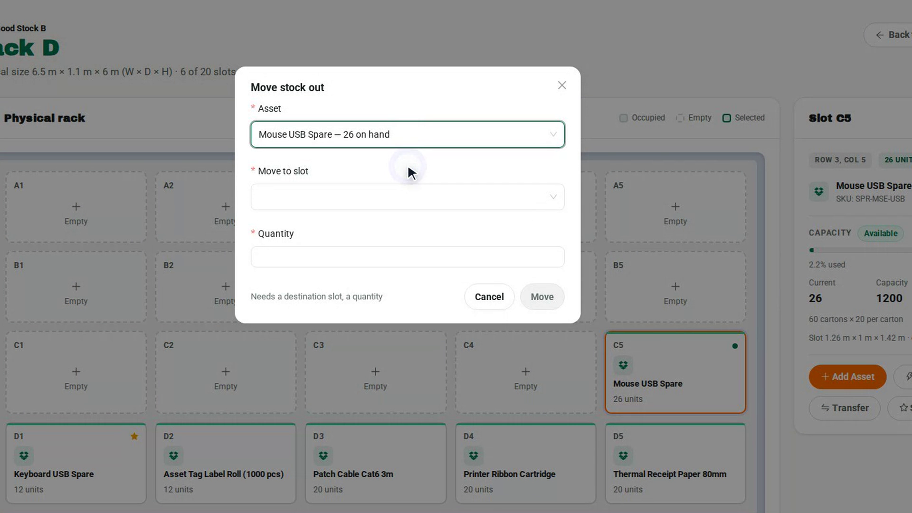Select the Keyboard USB Spare slot D1
This screenshot has height=513, width=912.
click(x=76, y=464)
